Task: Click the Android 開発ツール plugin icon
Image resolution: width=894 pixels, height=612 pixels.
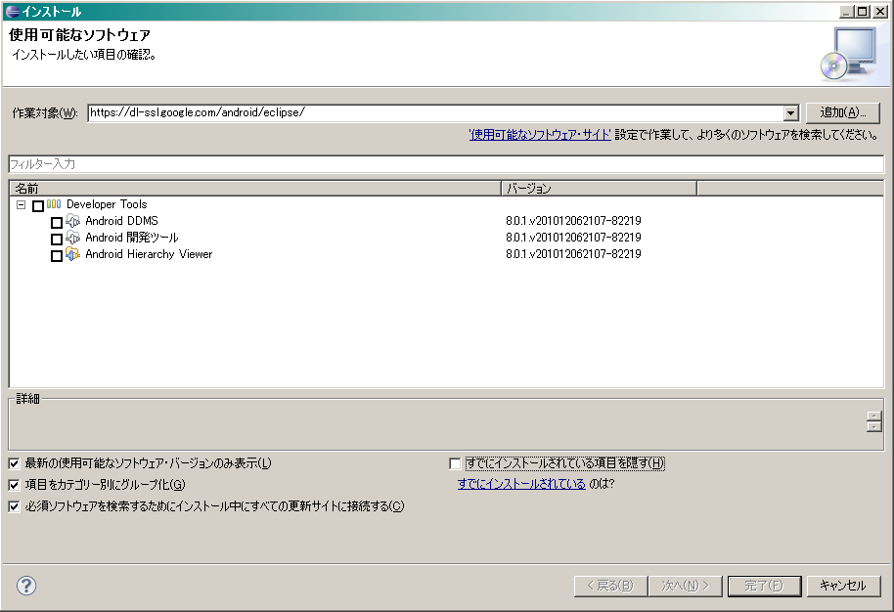Action: tap(72, 239)
